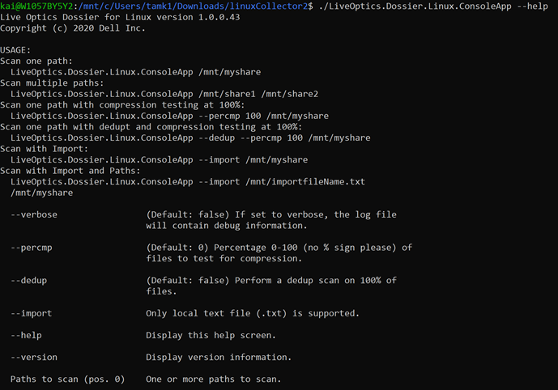Click the --percmp option label

tap(32, 248)
